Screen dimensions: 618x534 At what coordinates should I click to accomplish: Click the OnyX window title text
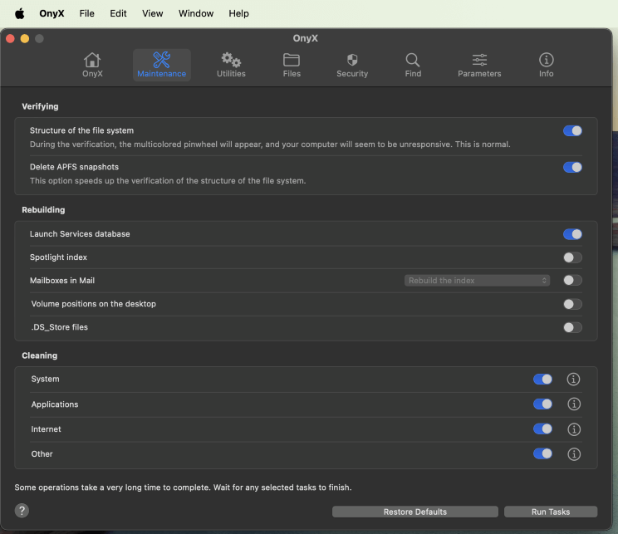click(x=306, y=38)
